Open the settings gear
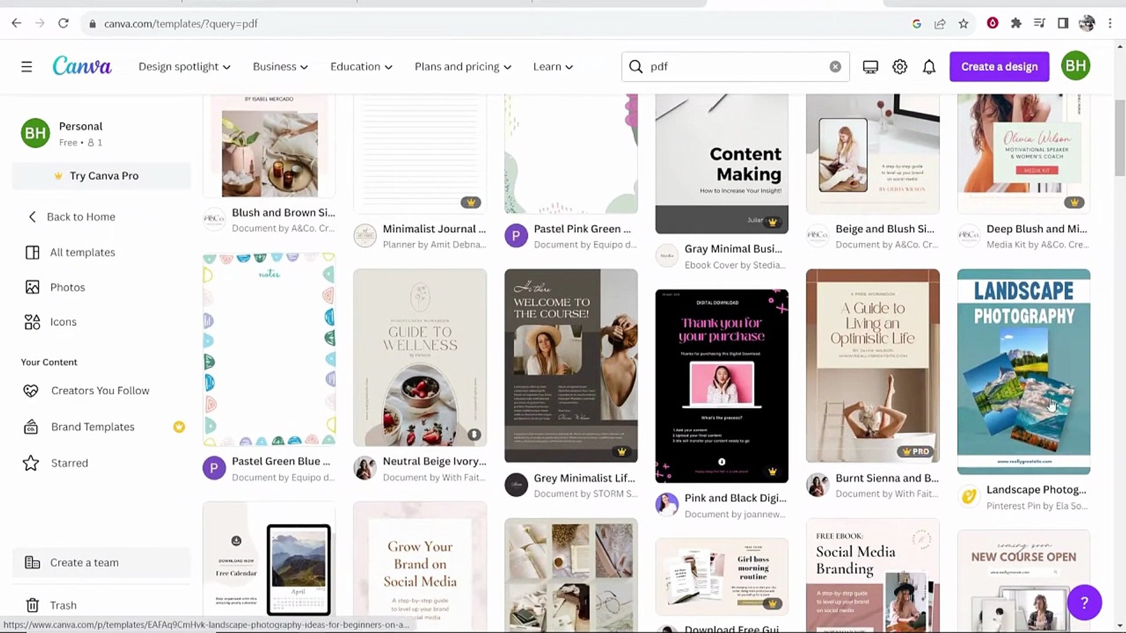 click(x=899, y=66)
